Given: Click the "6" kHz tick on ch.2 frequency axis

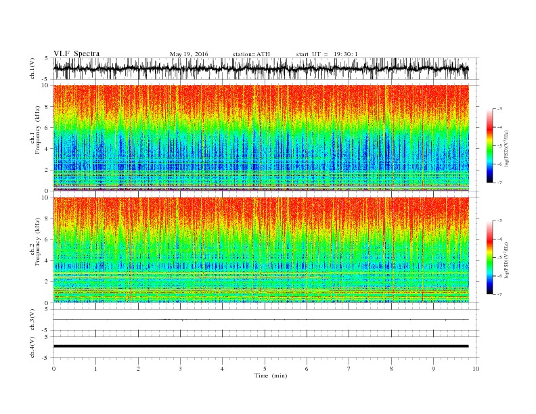Looking at the screenshot, I should (47, 239).
